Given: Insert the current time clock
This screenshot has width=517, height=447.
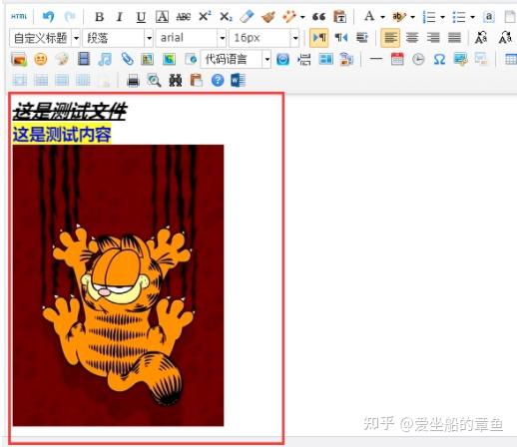Looking at the screenshot, I should (x=418, y=60).
